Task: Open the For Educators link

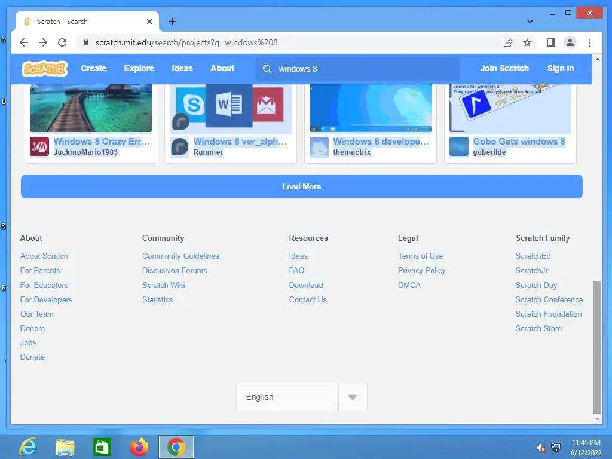Action: pyautogui.click(x=44, y=285)
